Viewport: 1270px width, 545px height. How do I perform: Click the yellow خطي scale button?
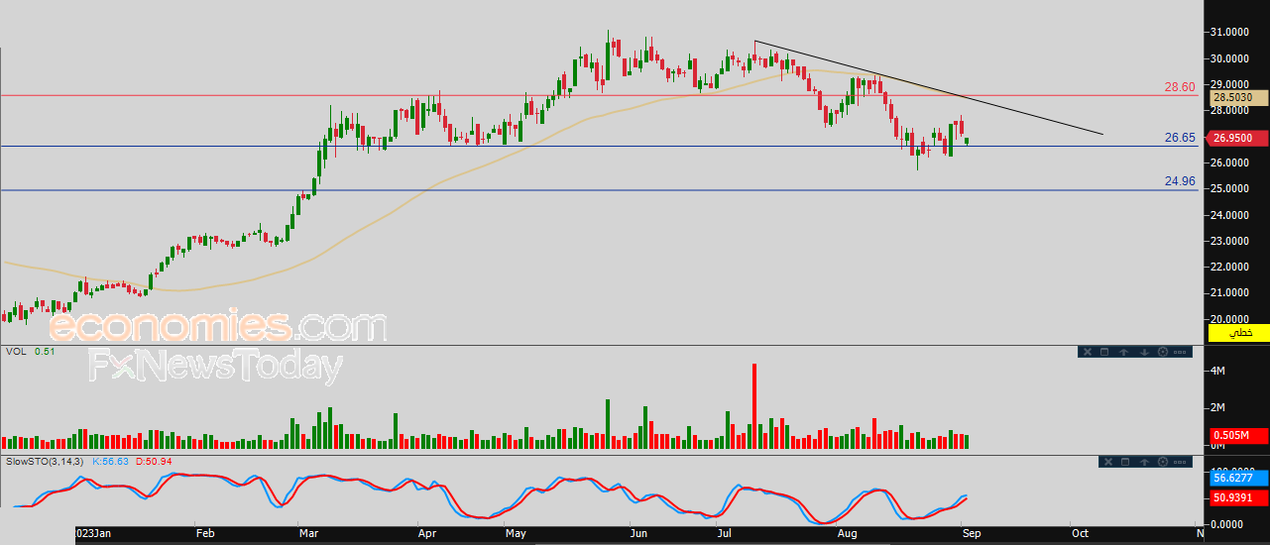click(x=1238, y=334)
